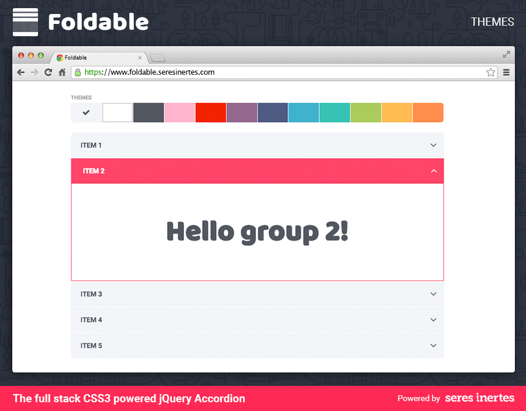The image size is (526, 411).
Task: Click the ITEM 3 accordion label
Action: point(91,294)
